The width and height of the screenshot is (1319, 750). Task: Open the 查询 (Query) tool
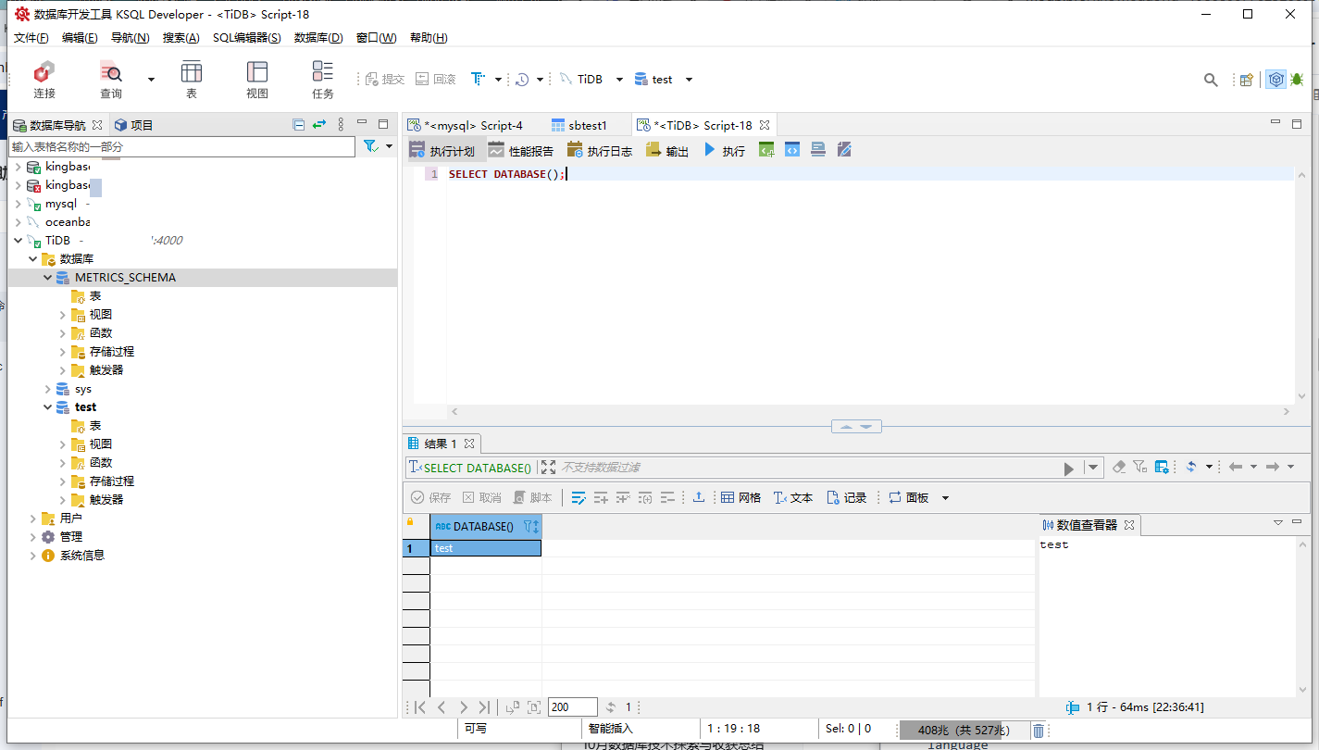click(111, 79)
